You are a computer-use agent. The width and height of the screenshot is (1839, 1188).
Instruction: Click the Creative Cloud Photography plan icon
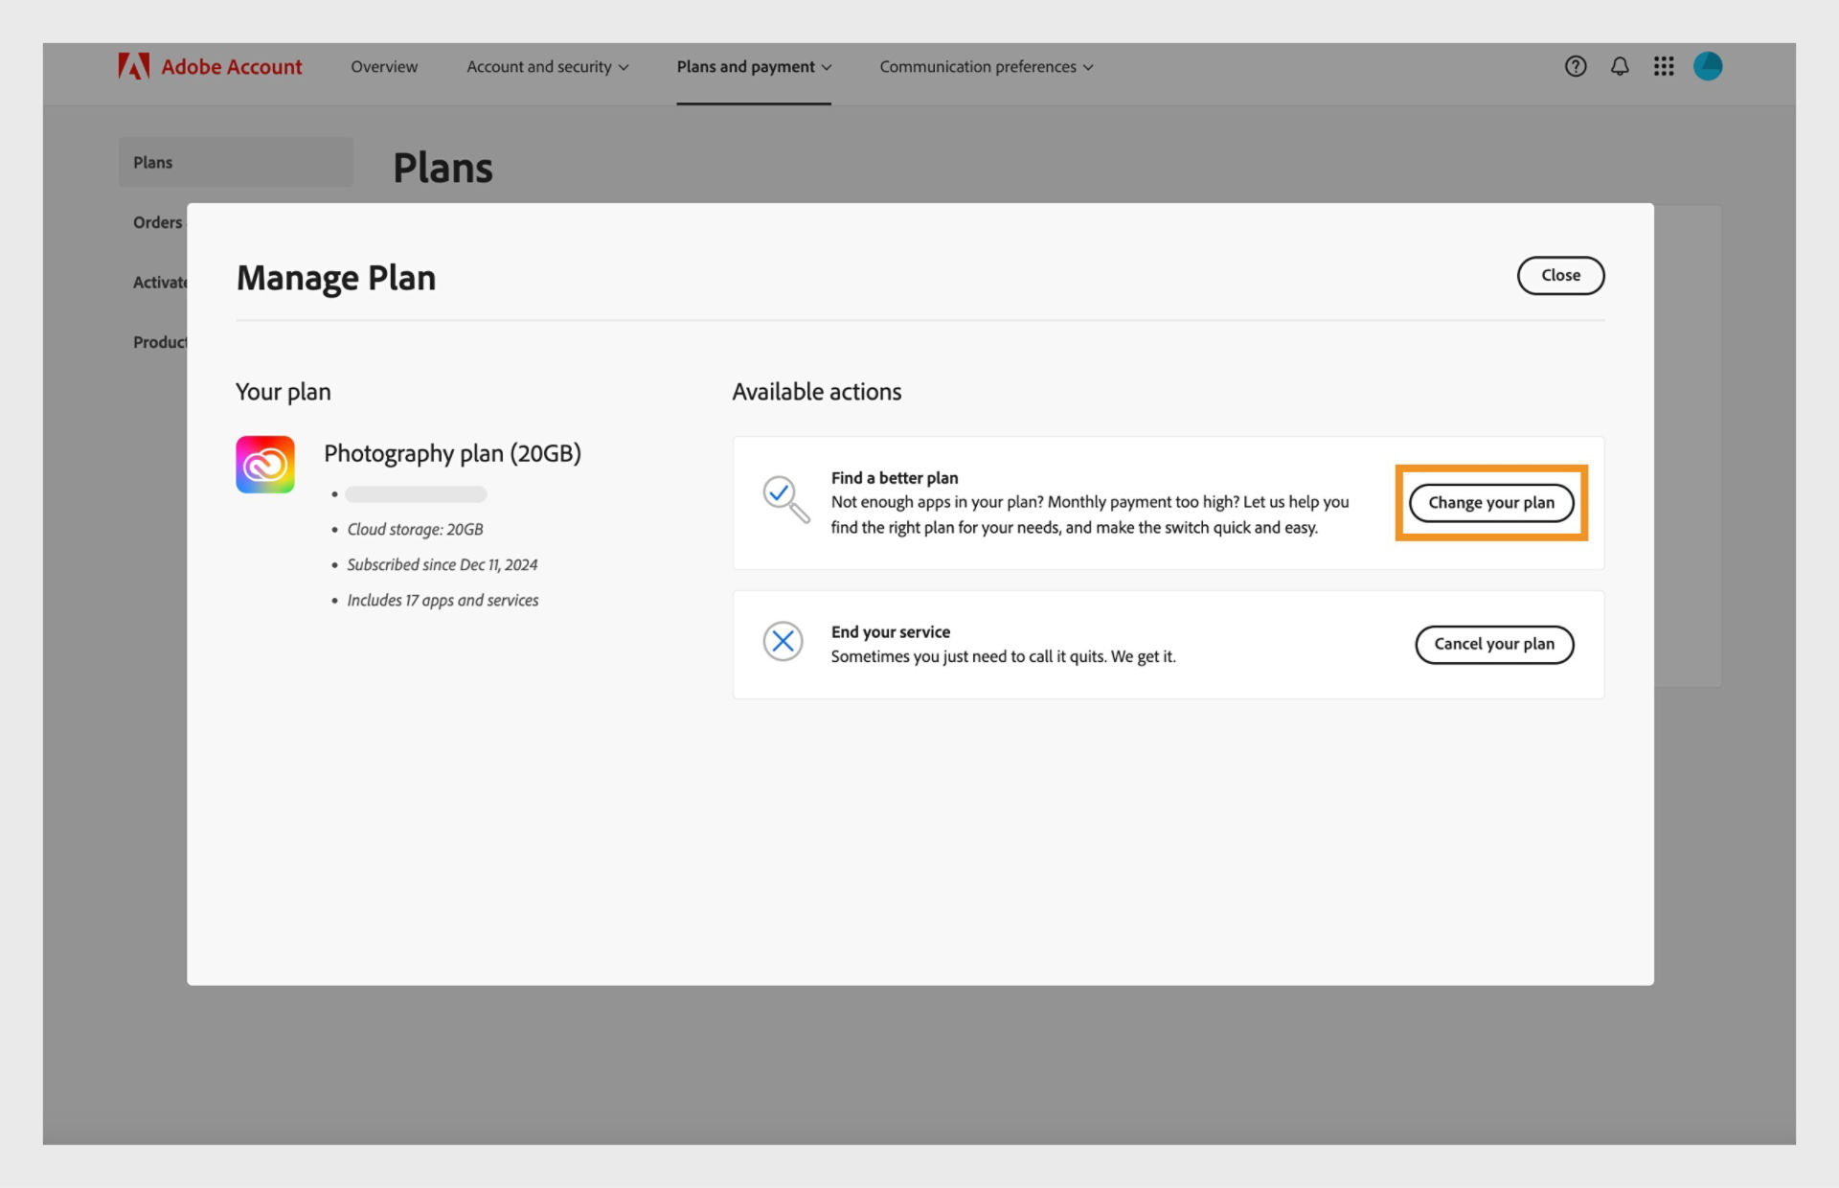point(264,466)
